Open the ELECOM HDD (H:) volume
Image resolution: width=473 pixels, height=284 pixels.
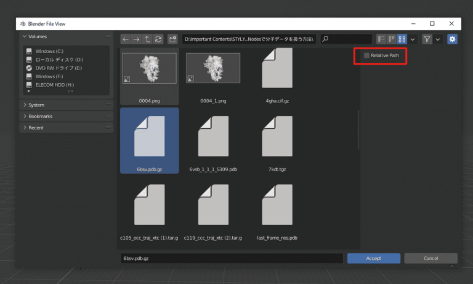(54, 85)
